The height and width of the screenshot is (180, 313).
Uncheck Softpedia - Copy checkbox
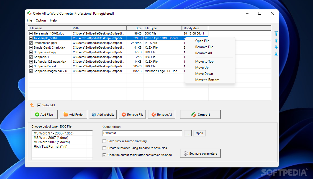coord(31,52)
